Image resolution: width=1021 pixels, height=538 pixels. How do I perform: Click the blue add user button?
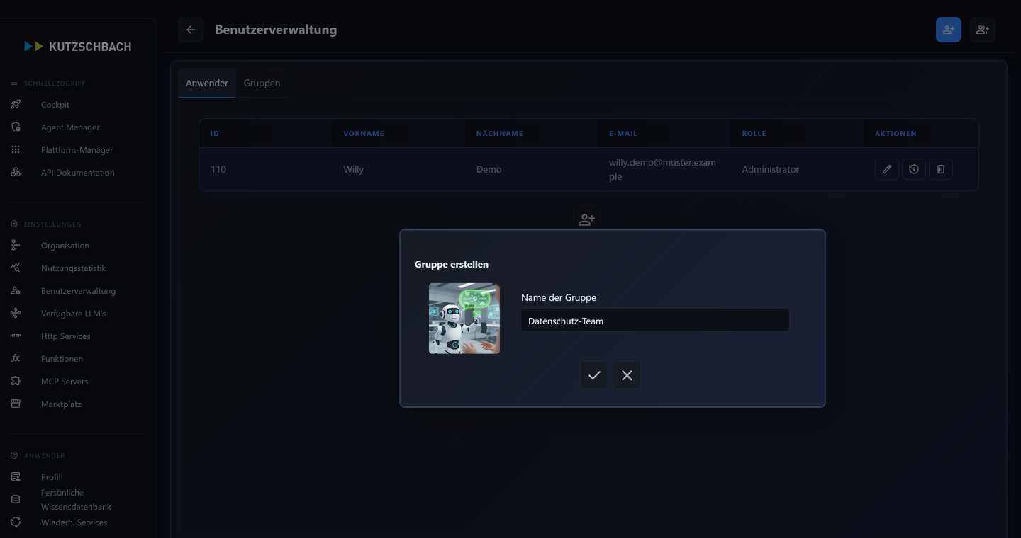949,30
